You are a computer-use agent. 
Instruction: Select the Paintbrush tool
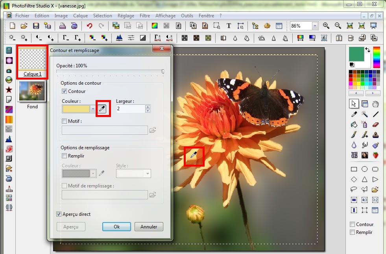[x=354, y=135]
